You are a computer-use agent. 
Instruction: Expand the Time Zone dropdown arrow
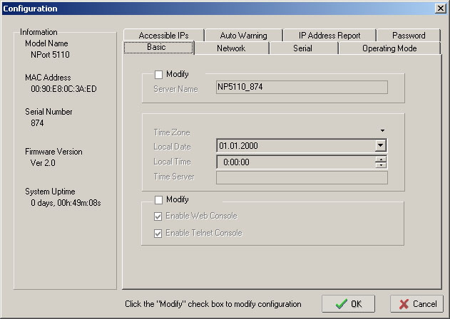point(382,131)
